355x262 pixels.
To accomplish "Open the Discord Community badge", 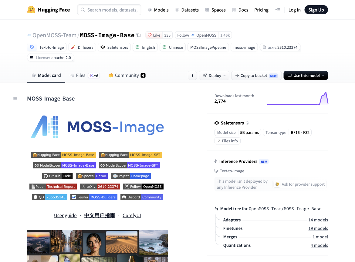I will (x=142, y=197).
